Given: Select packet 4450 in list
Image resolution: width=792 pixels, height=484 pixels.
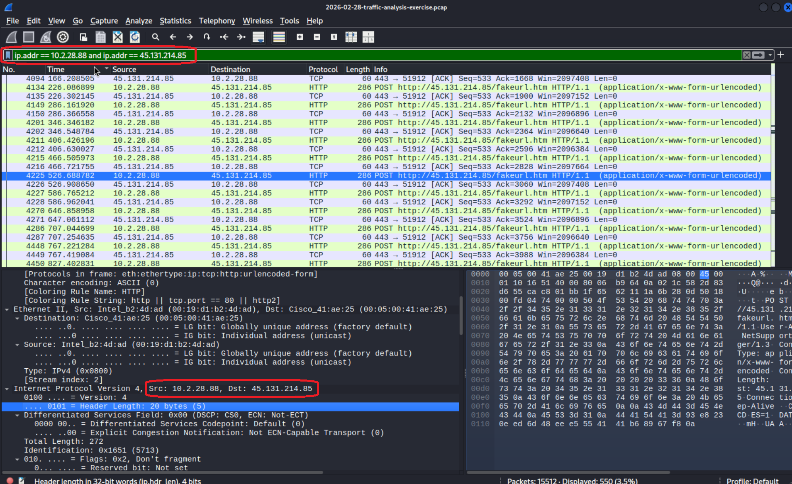Looking at the screenshot, I should click(386, 263).
